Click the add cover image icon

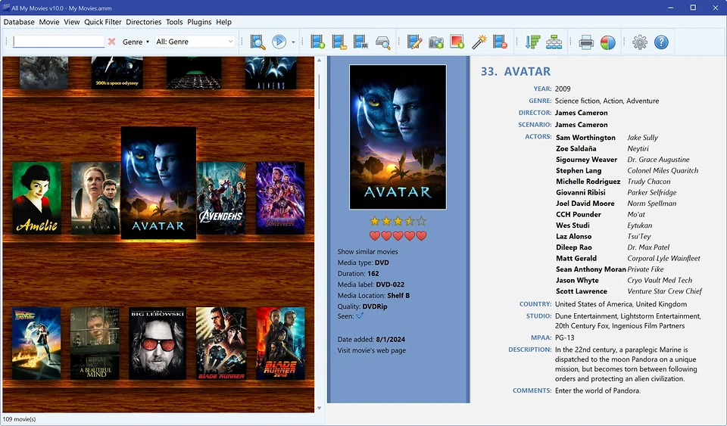click(x=457, y=42)
